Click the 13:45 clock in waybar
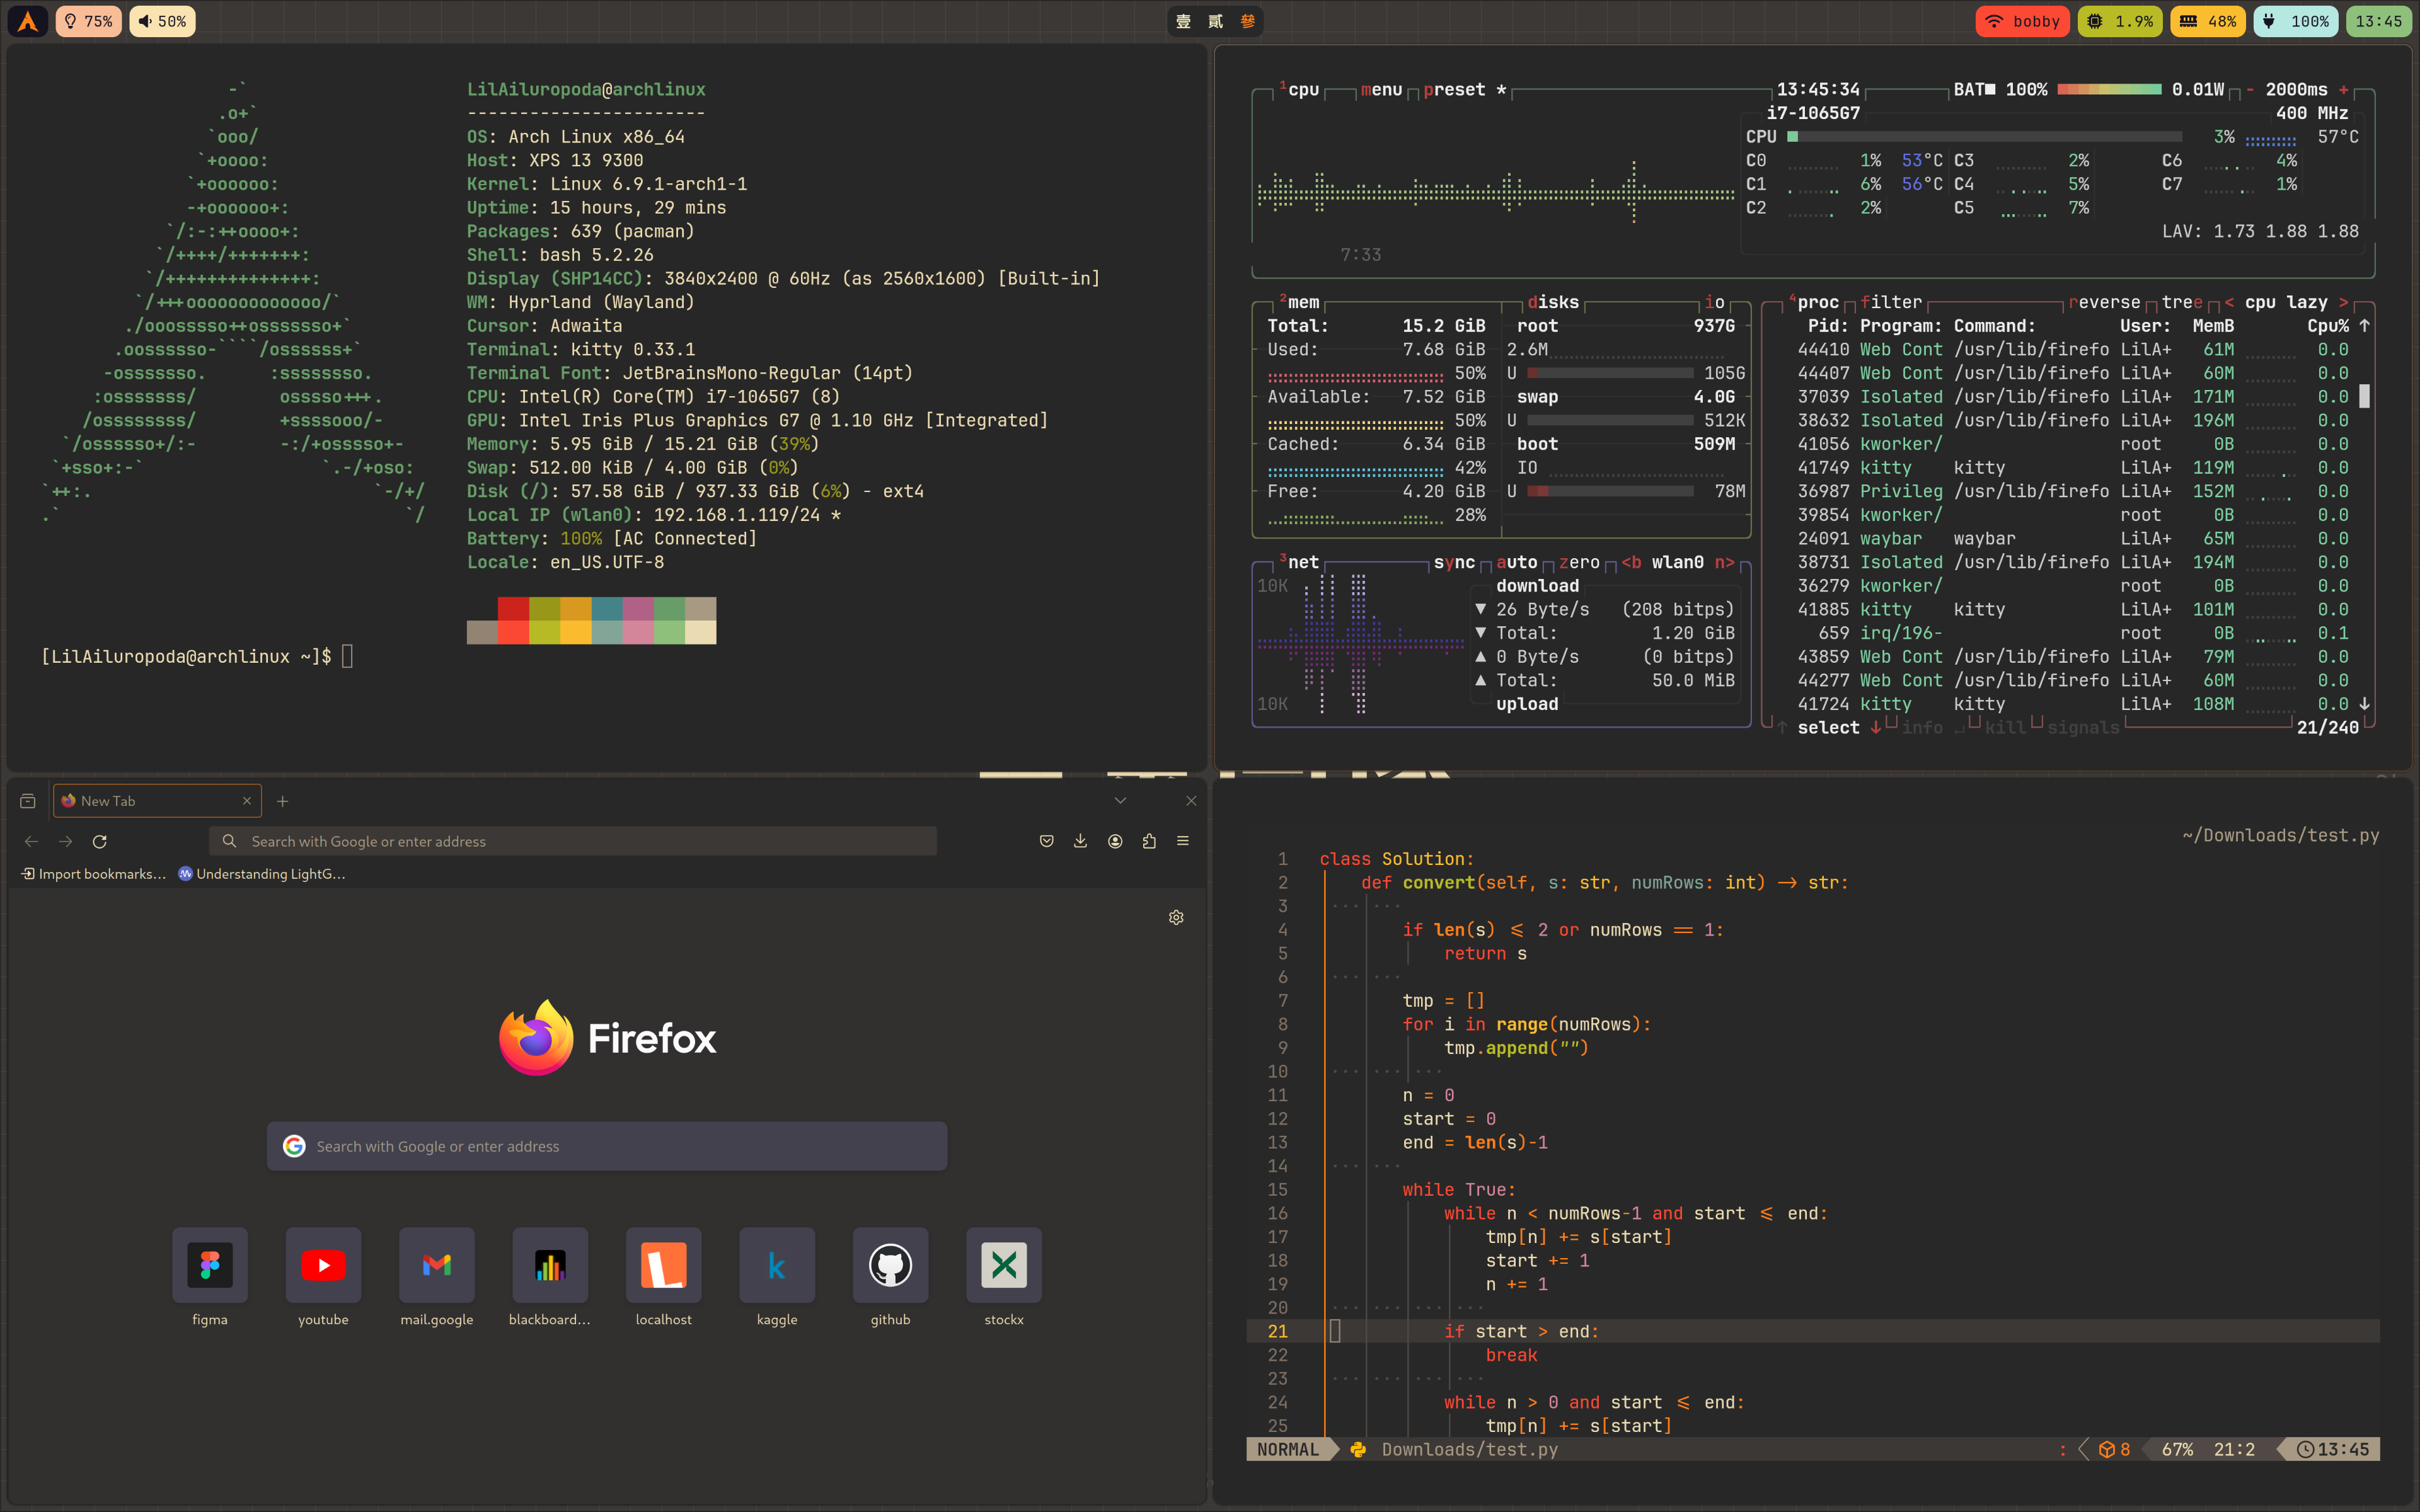This screenshot has height=1512, width=2420. 2378,21
